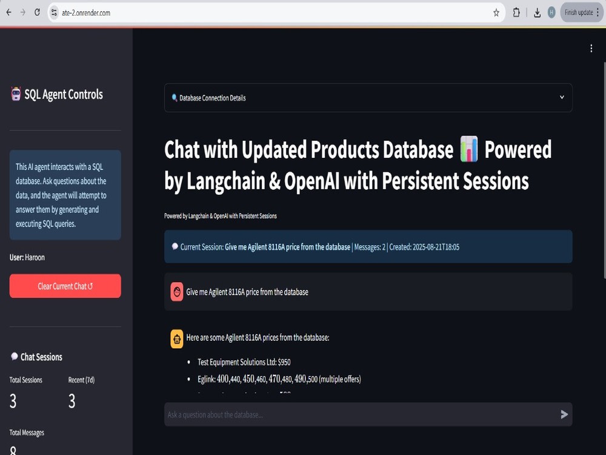Click the bar chart emoji in the title
The height and width of the screenshot is (455, 606).
tap(469, 149)
